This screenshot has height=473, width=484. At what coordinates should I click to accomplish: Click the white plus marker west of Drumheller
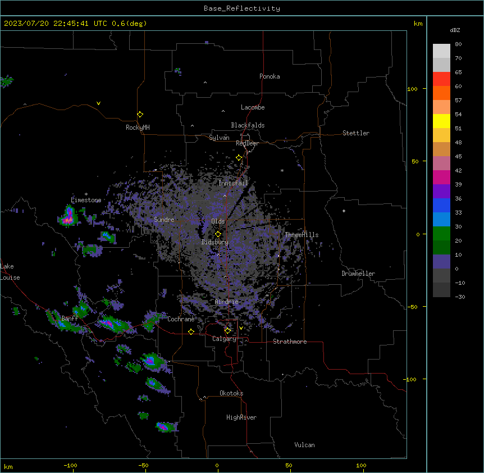(344, 211)
